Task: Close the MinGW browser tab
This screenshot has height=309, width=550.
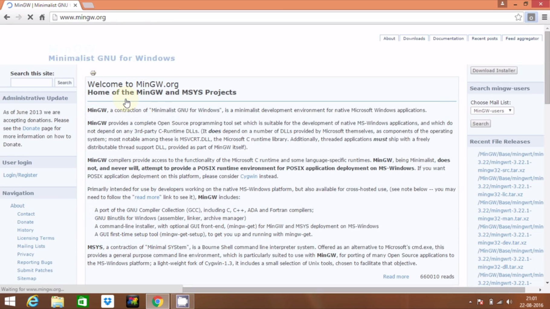Action: pyautogui.click(x=75, y=5)
